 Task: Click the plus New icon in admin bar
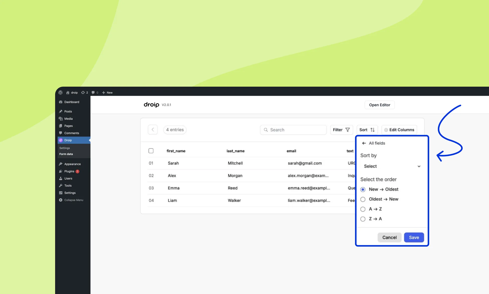(103, 92)
